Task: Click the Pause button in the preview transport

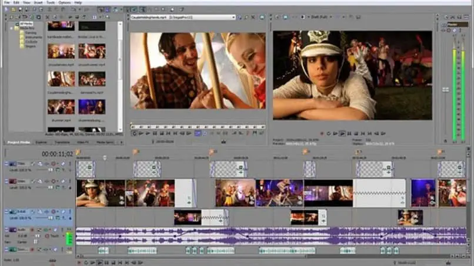Action: (350, 133)
